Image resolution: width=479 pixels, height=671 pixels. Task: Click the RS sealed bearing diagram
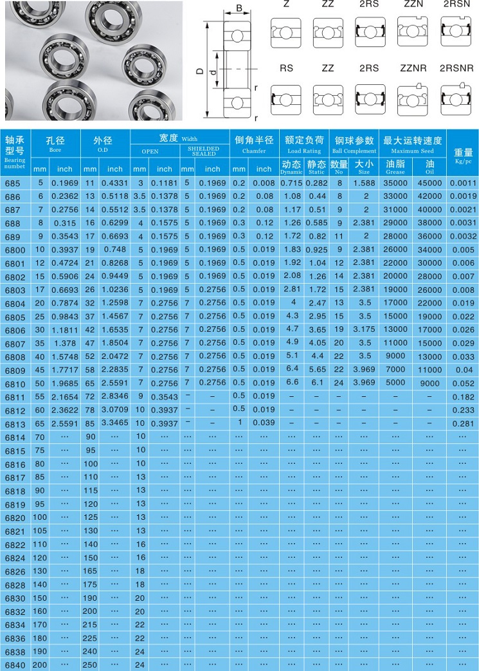click(x=285, y=100)
